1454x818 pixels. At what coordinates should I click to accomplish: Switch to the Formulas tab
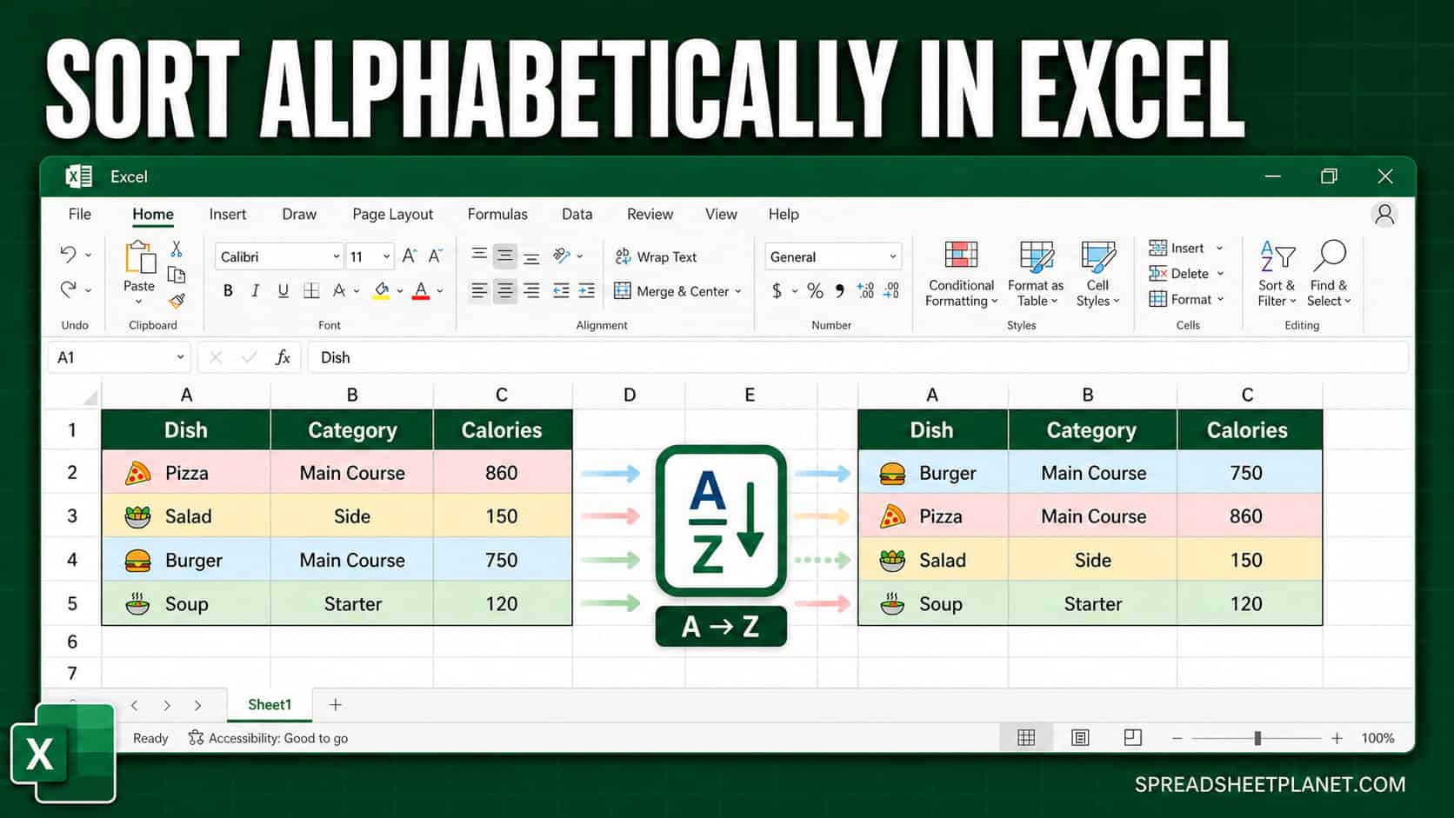point(497,214)
